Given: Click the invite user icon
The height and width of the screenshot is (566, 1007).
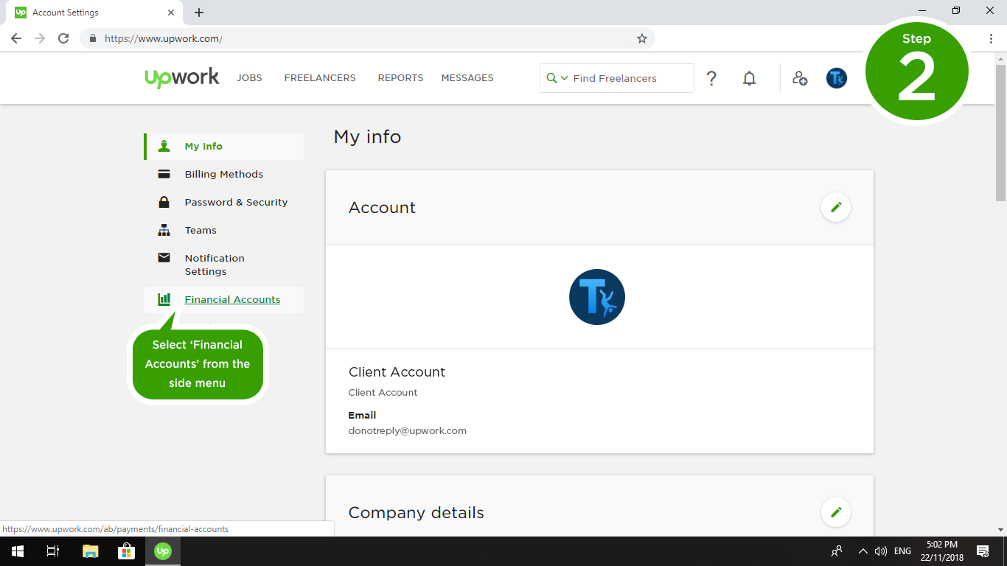Looking at the screenshot, I should point(800,78).
